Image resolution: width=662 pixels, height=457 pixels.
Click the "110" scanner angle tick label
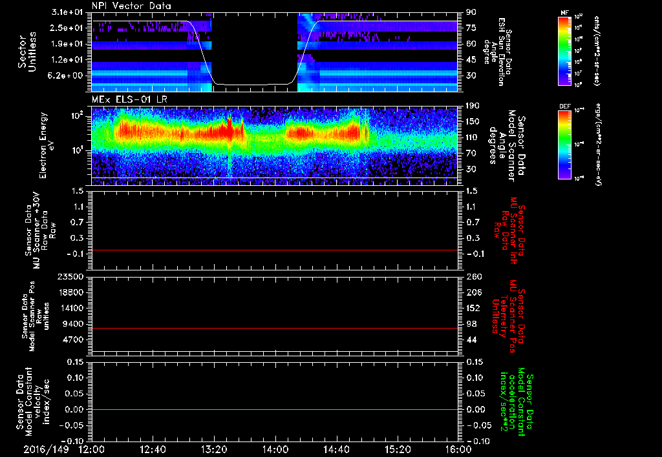click(x=473, y=137)
